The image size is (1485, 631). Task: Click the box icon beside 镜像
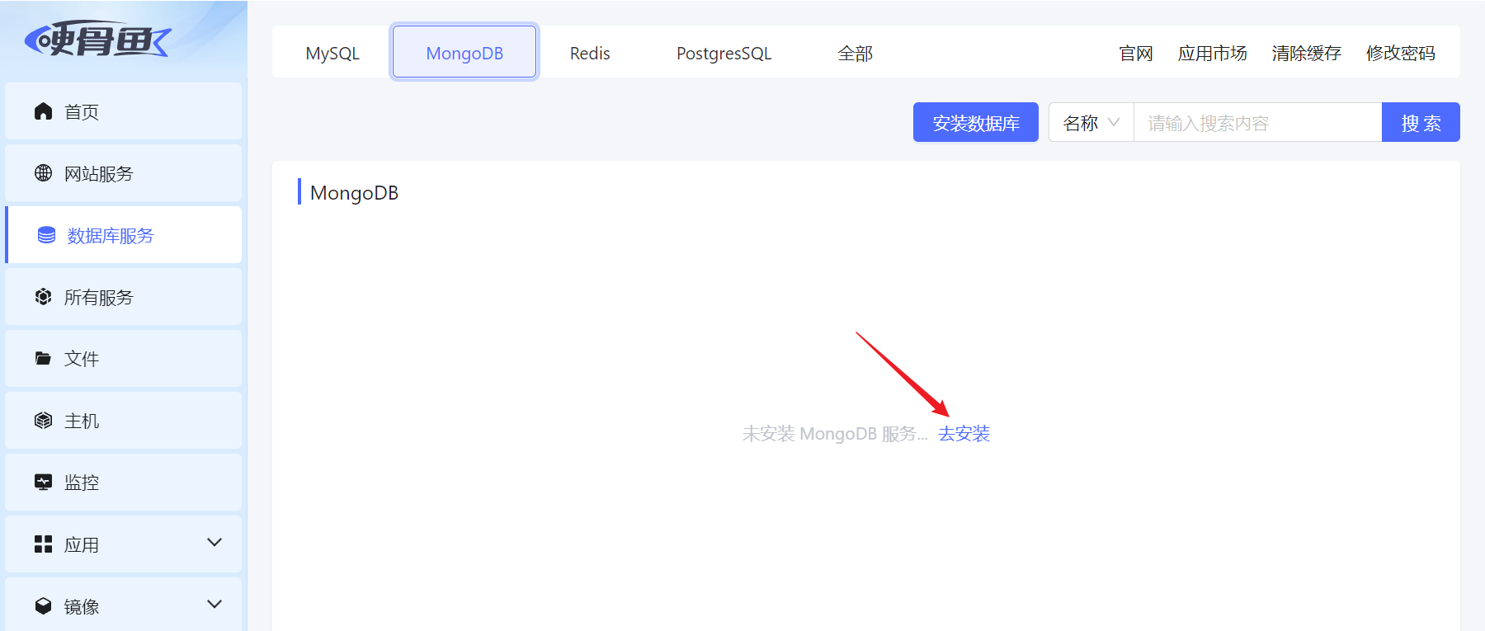44,606
